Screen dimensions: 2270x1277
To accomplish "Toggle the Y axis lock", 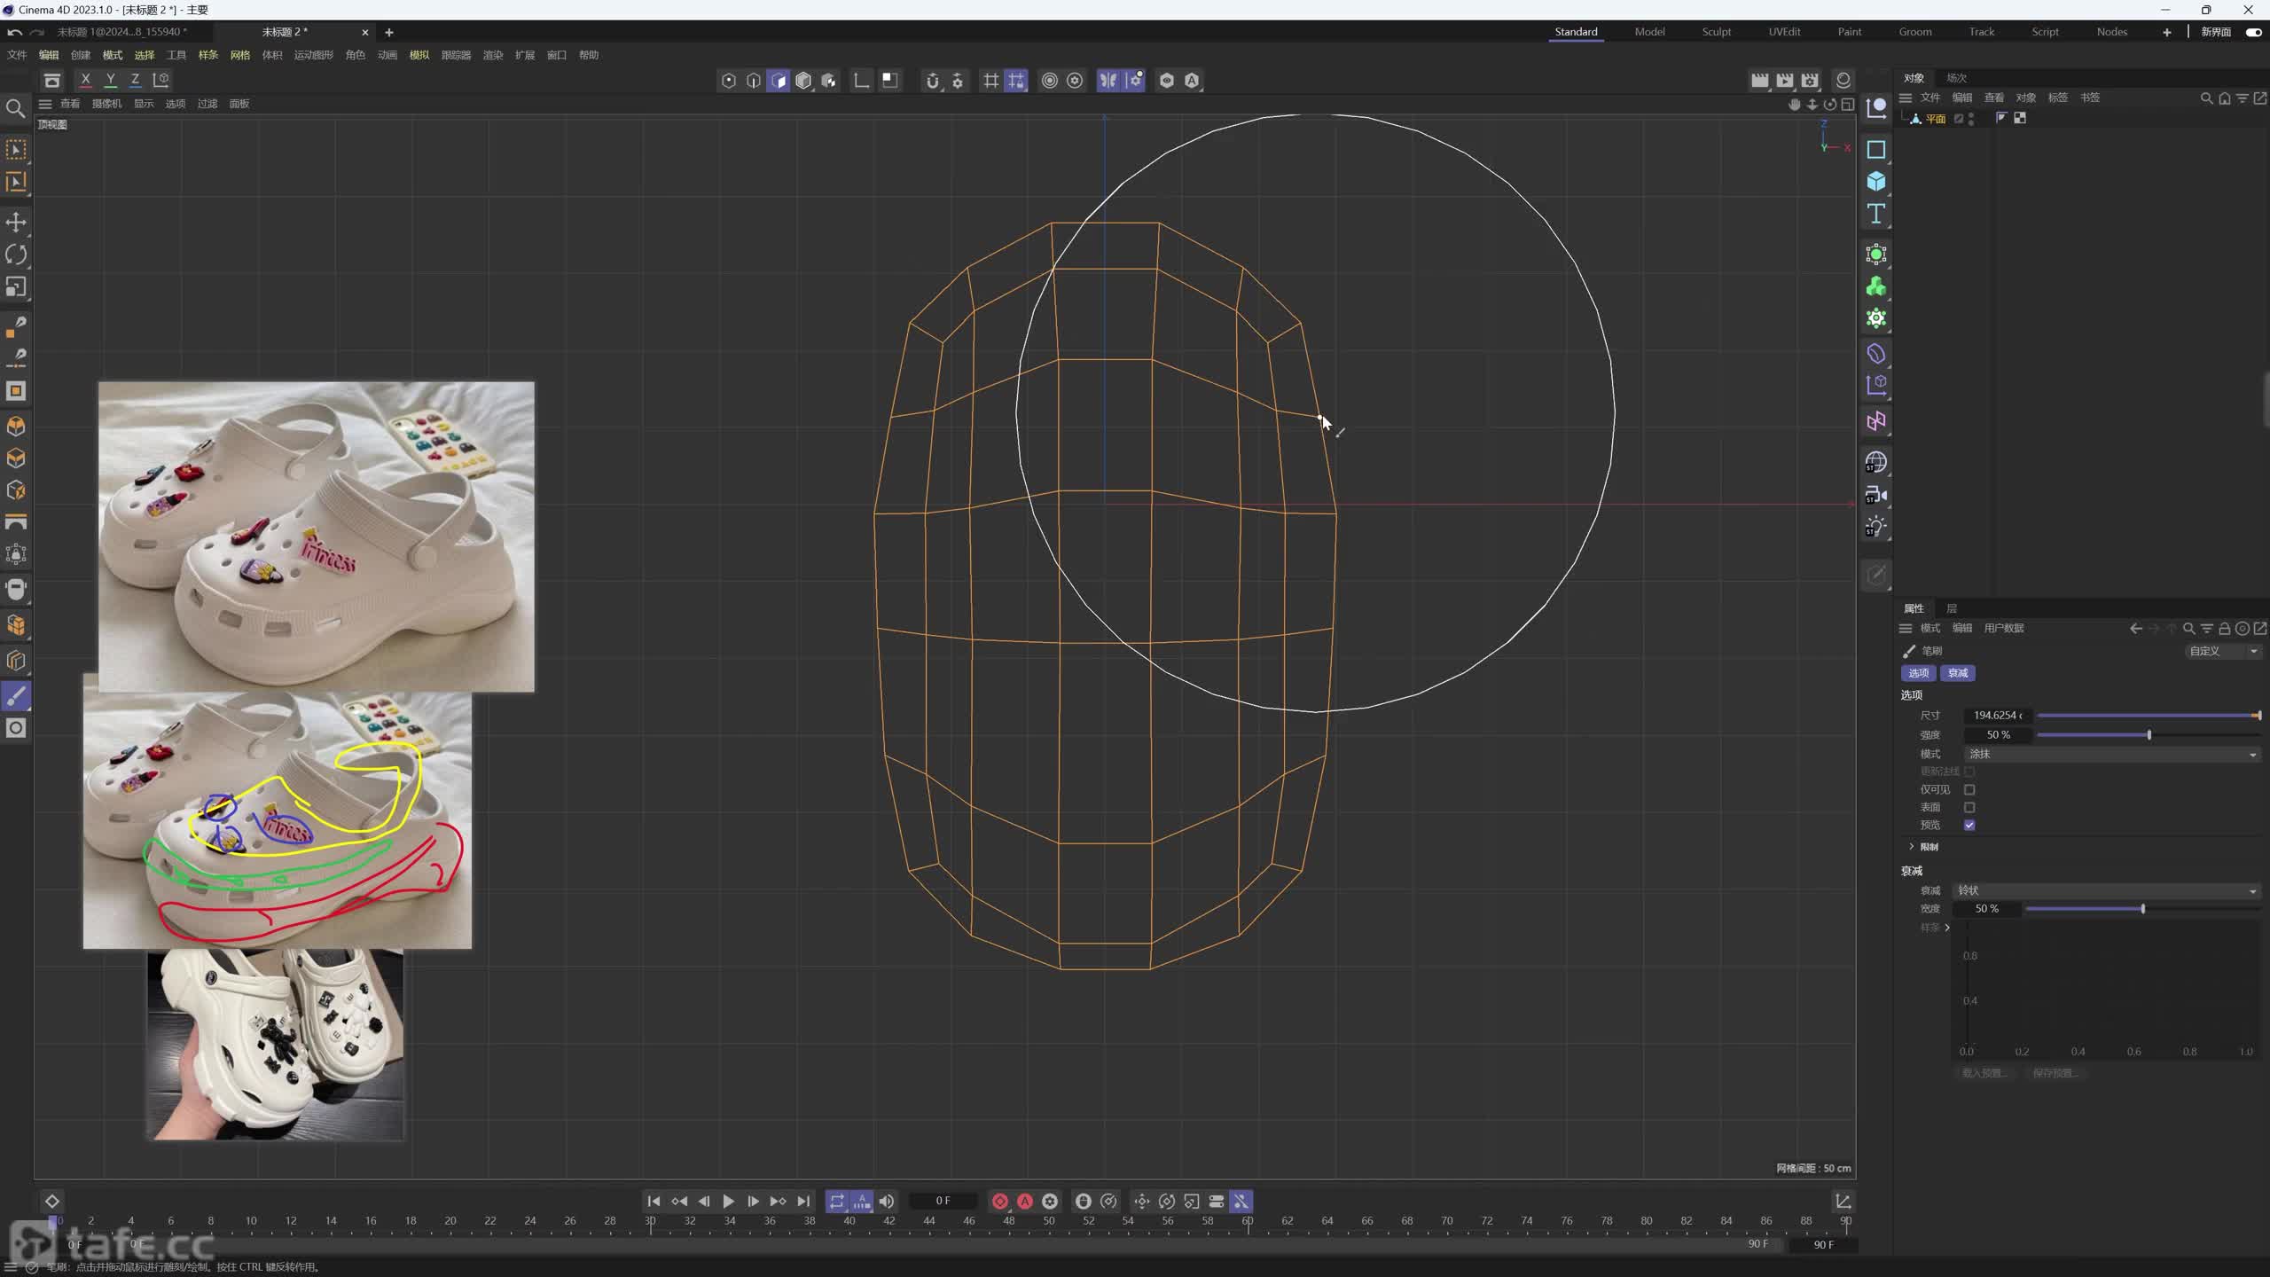I will (x=110, y=80).
